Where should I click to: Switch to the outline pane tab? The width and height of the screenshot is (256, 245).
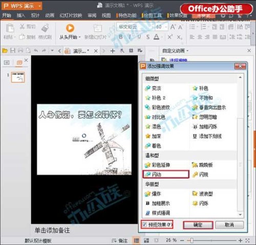click(x=7, y=62)
